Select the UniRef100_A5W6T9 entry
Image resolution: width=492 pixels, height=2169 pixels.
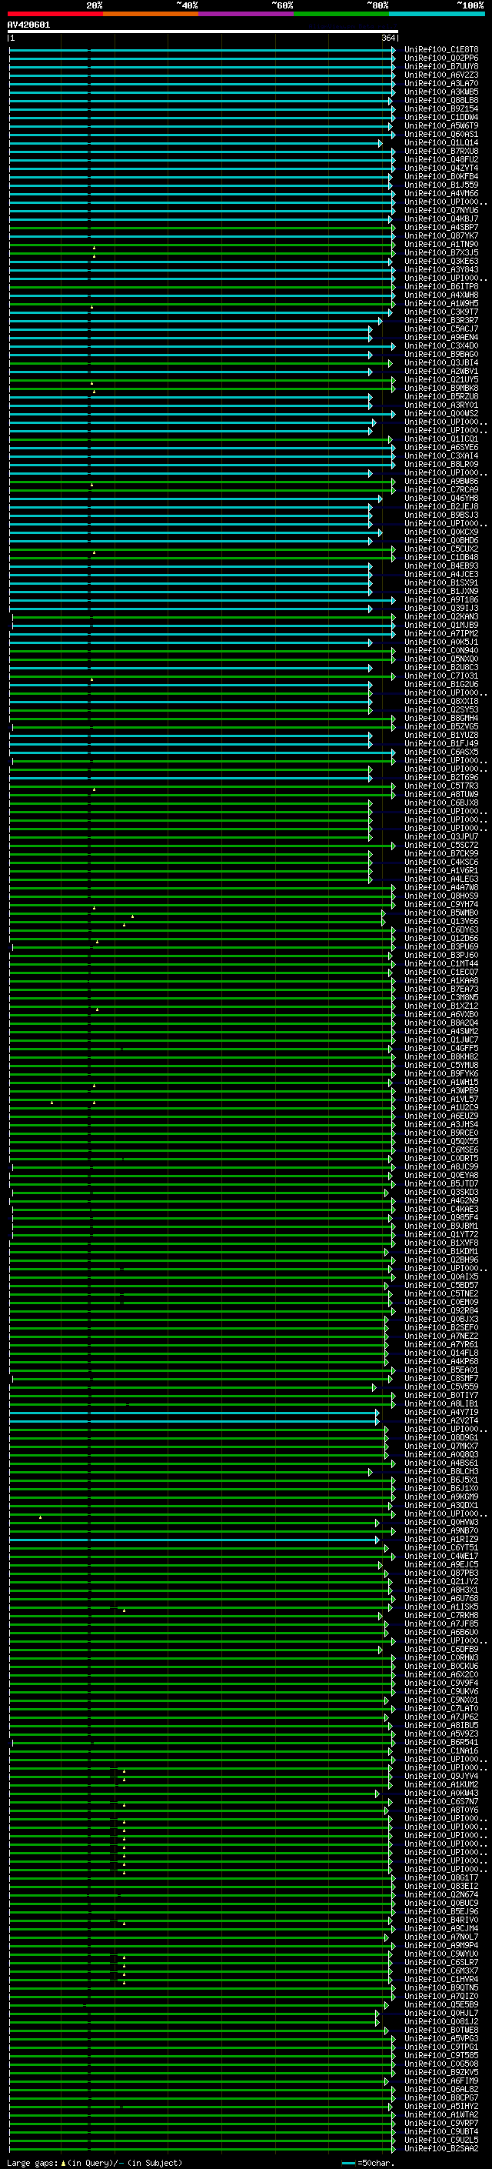pos(441,125)
